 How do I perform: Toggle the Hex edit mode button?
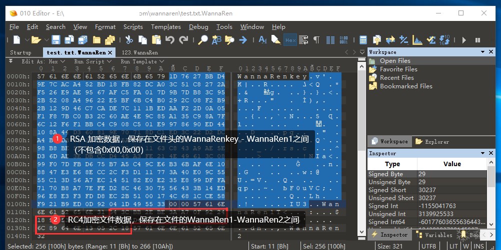[290, 40]
